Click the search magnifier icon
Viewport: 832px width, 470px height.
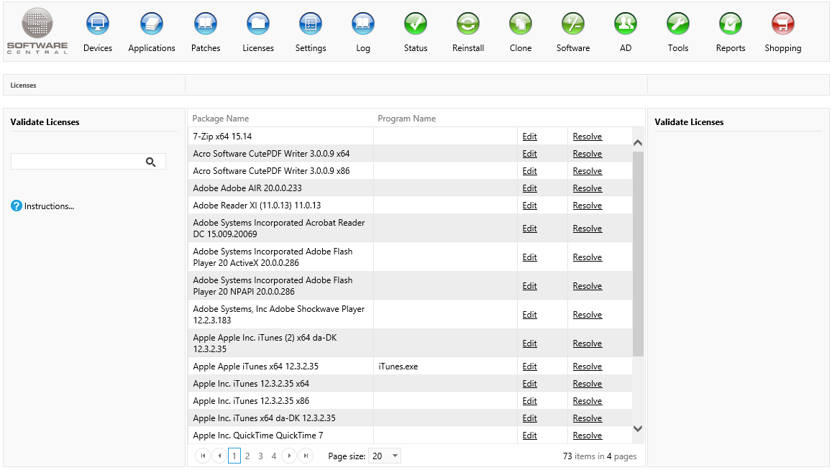tap(151, 162)
